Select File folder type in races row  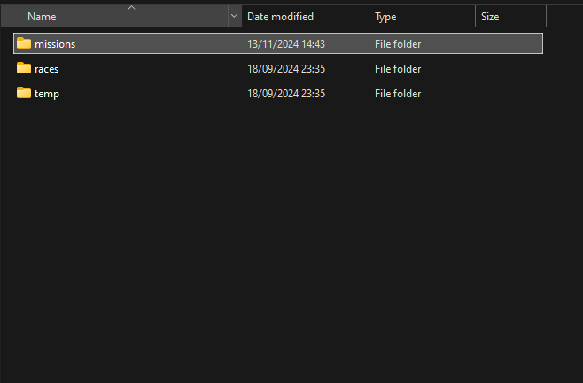398,69
